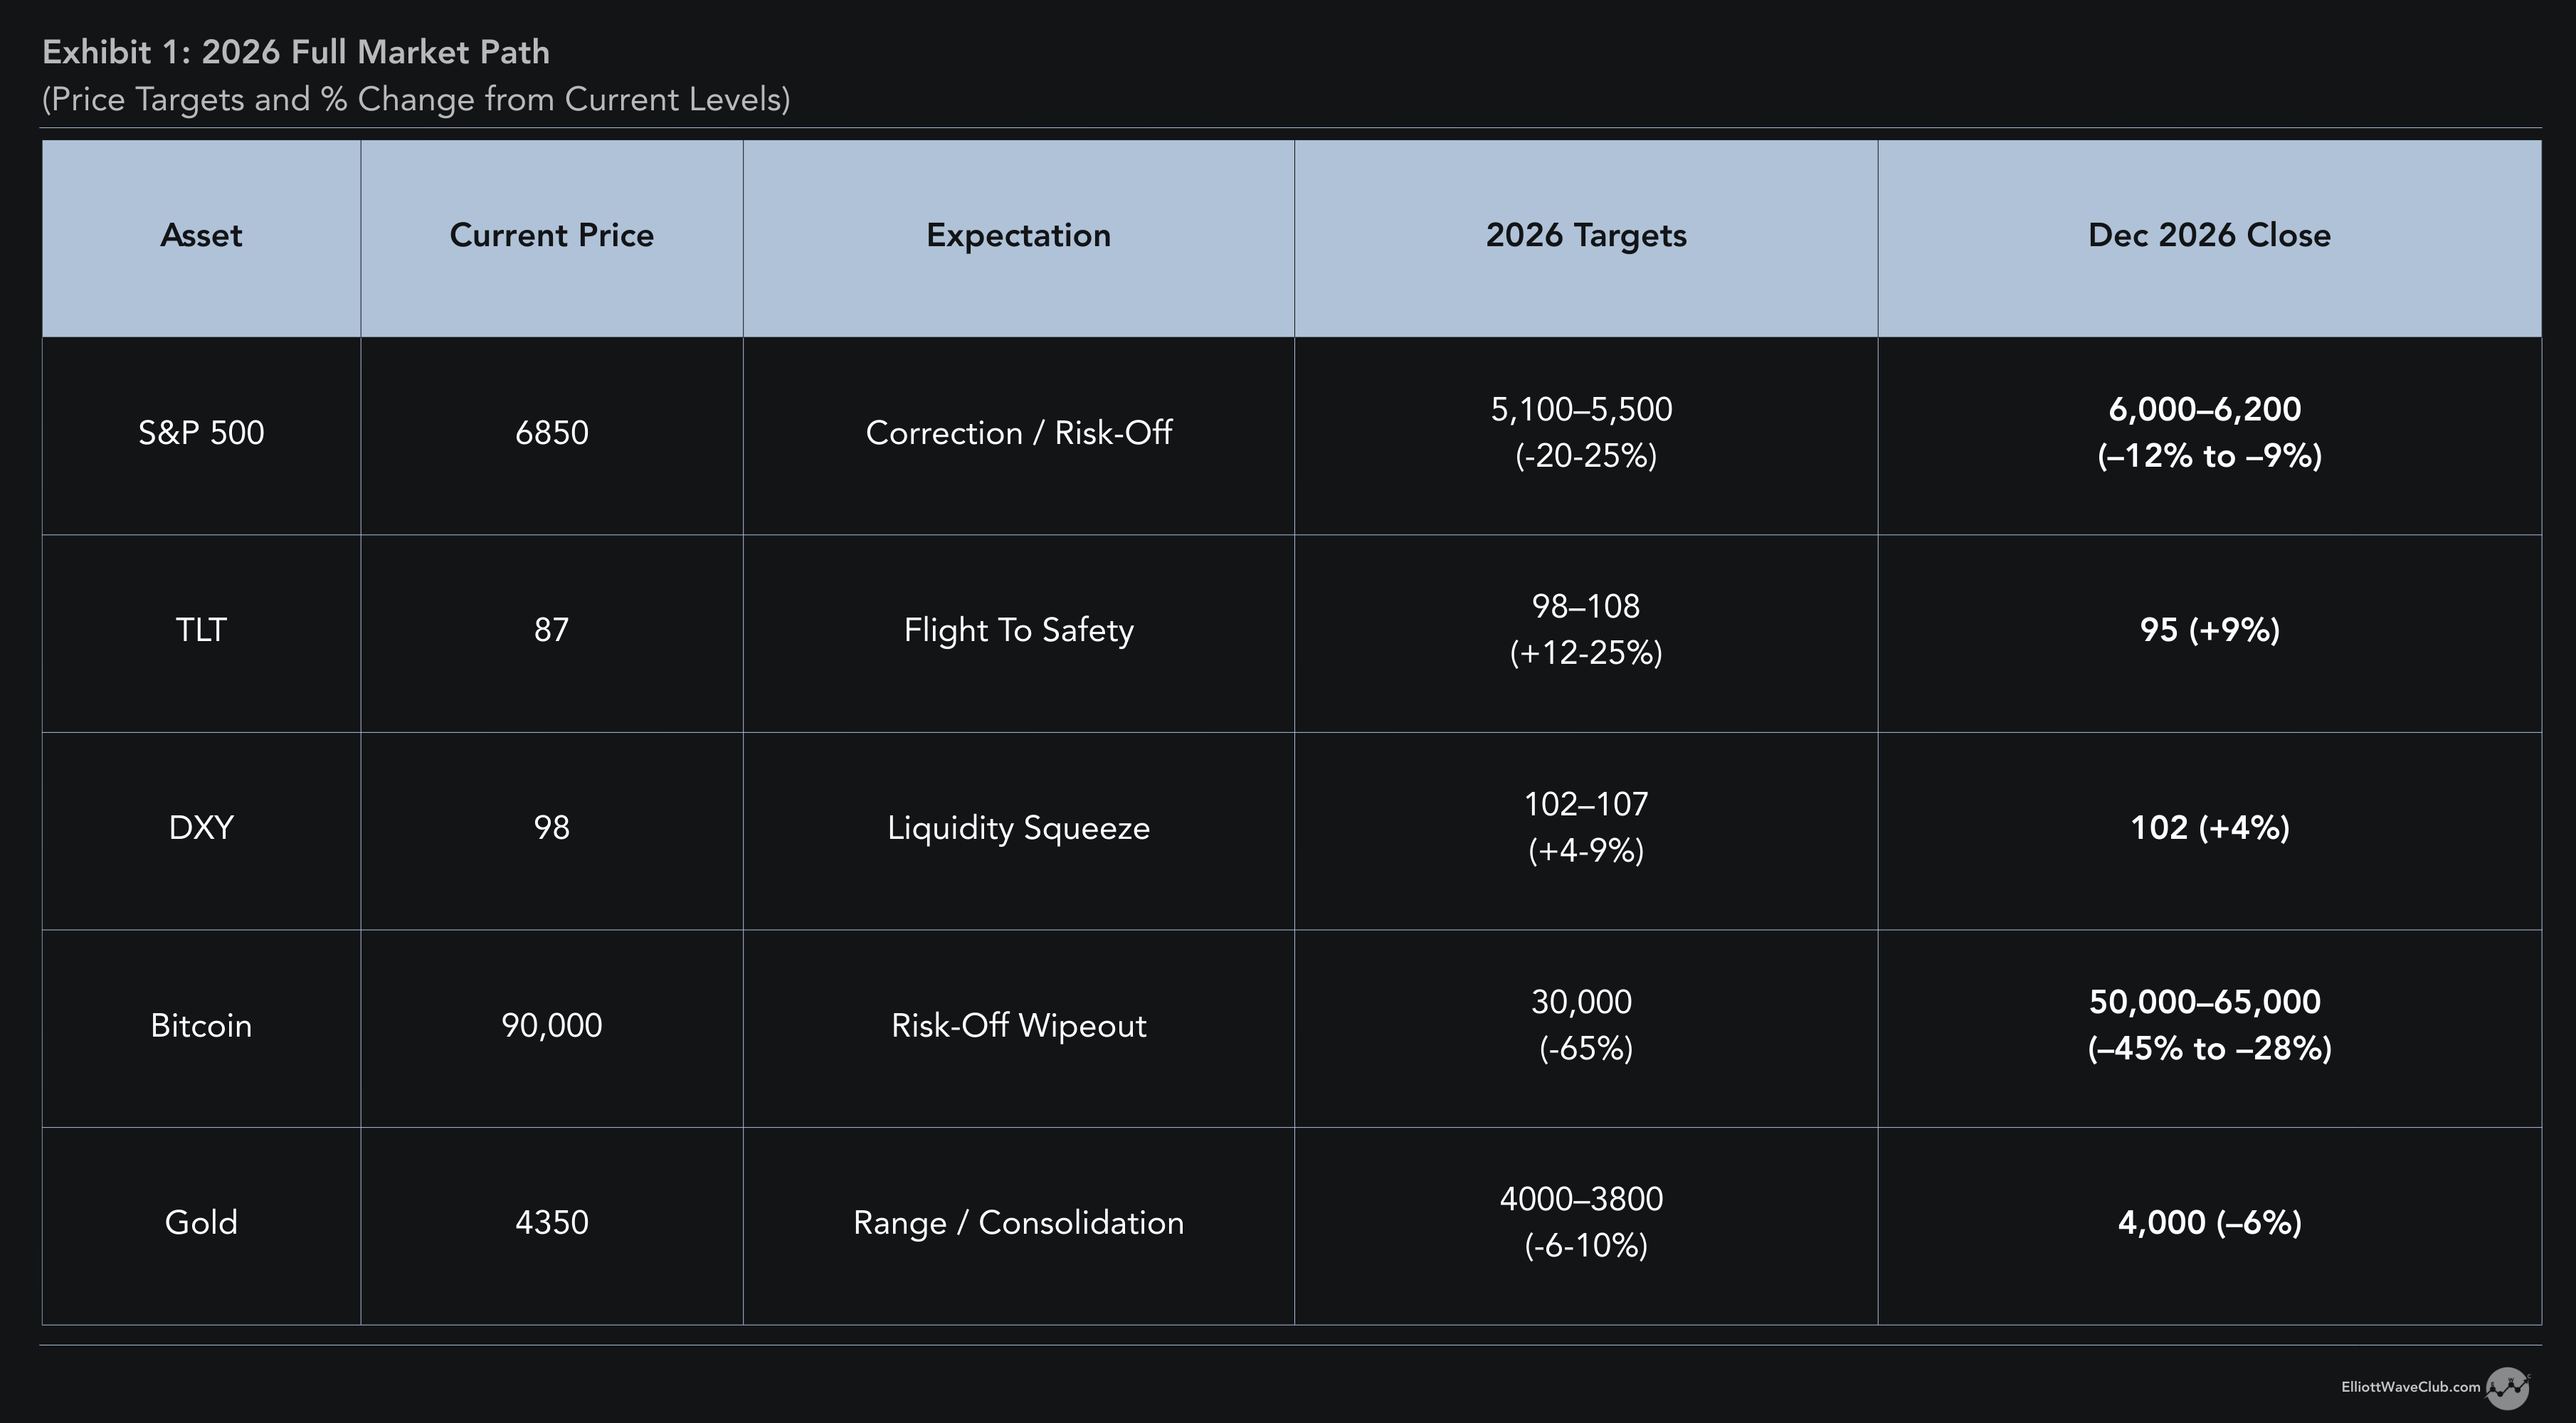Select the 2026 Targets column header
Screen dimensions: 2576x1423
[x=1585, y=236]
